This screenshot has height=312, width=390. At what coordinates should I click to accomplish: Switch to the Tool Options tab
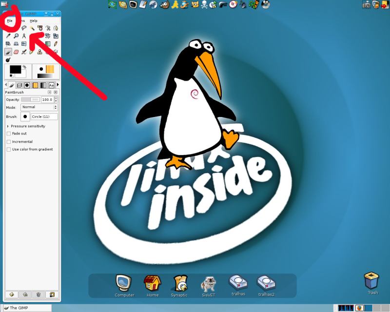pos(11,85)
